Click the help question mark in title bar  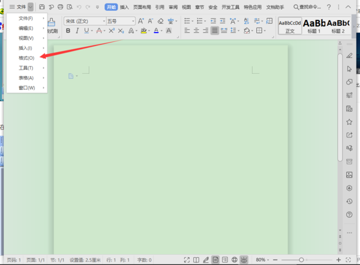(329, 7)
